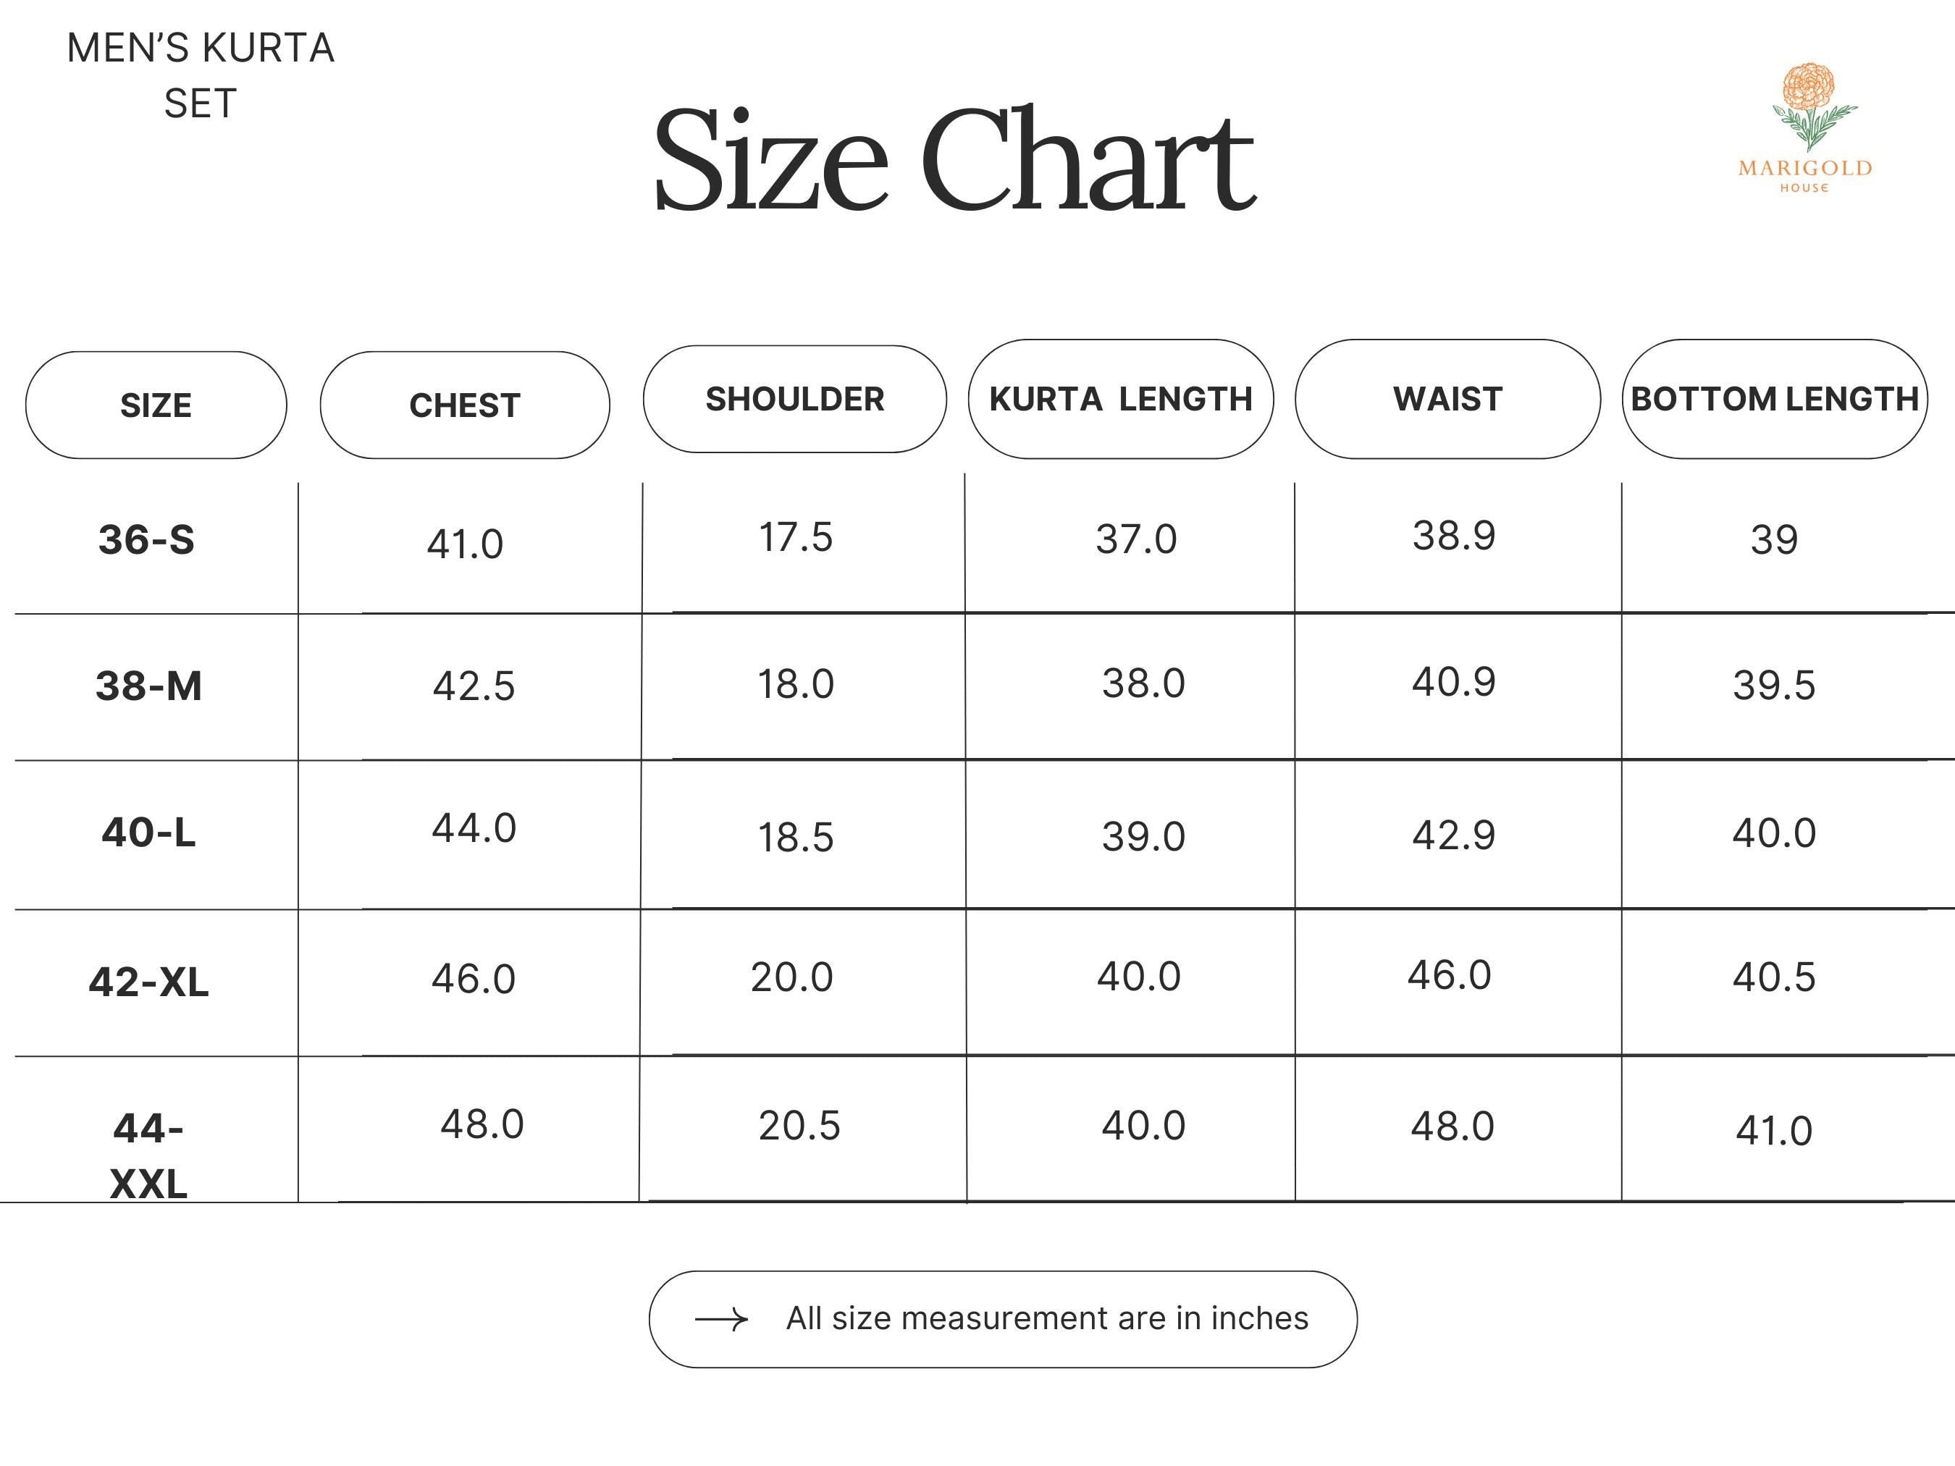Click the Size Chart title
Image resolution: width=1955 pixels, height=1466 pixels.
[x=954, y=160]
